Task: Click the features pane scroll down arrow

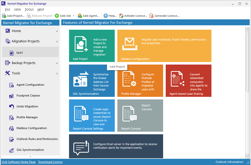Action: [x=247, y=156]
